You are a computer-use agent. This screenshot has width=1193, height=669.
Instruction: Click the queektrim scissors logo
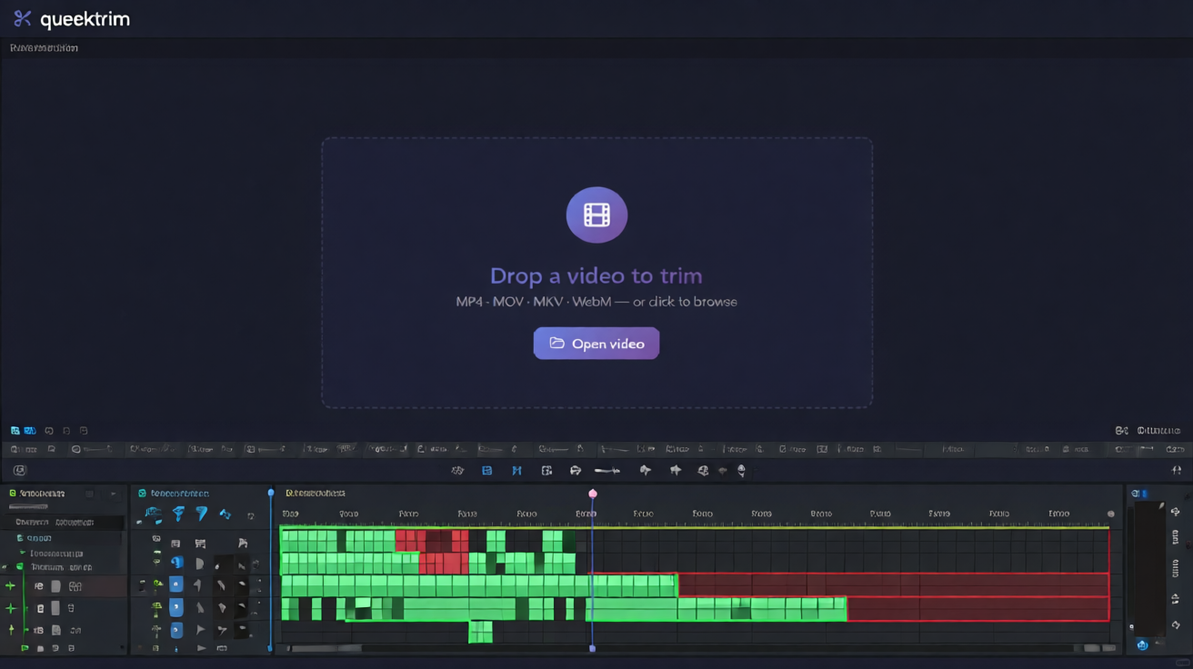point(23,18)
